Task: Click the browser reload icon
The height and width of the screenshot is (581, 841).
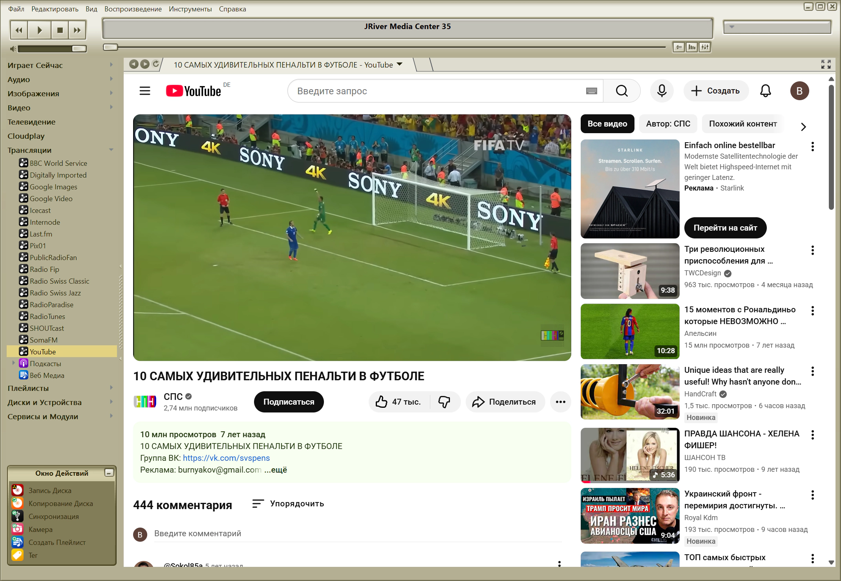Action: point(156,64)
